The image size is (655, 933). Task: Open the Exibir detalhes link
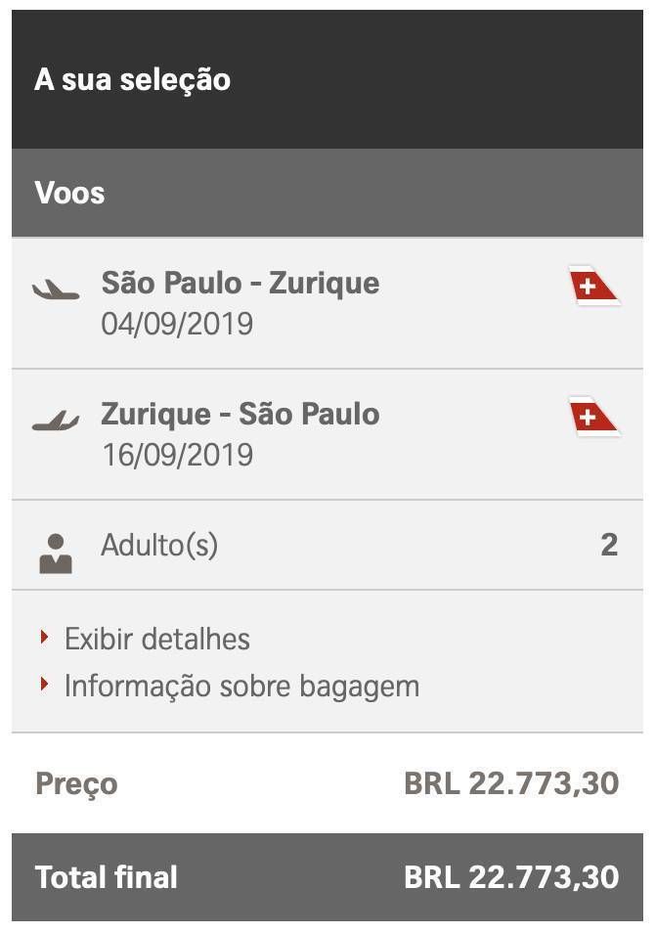tap(157, 639)
